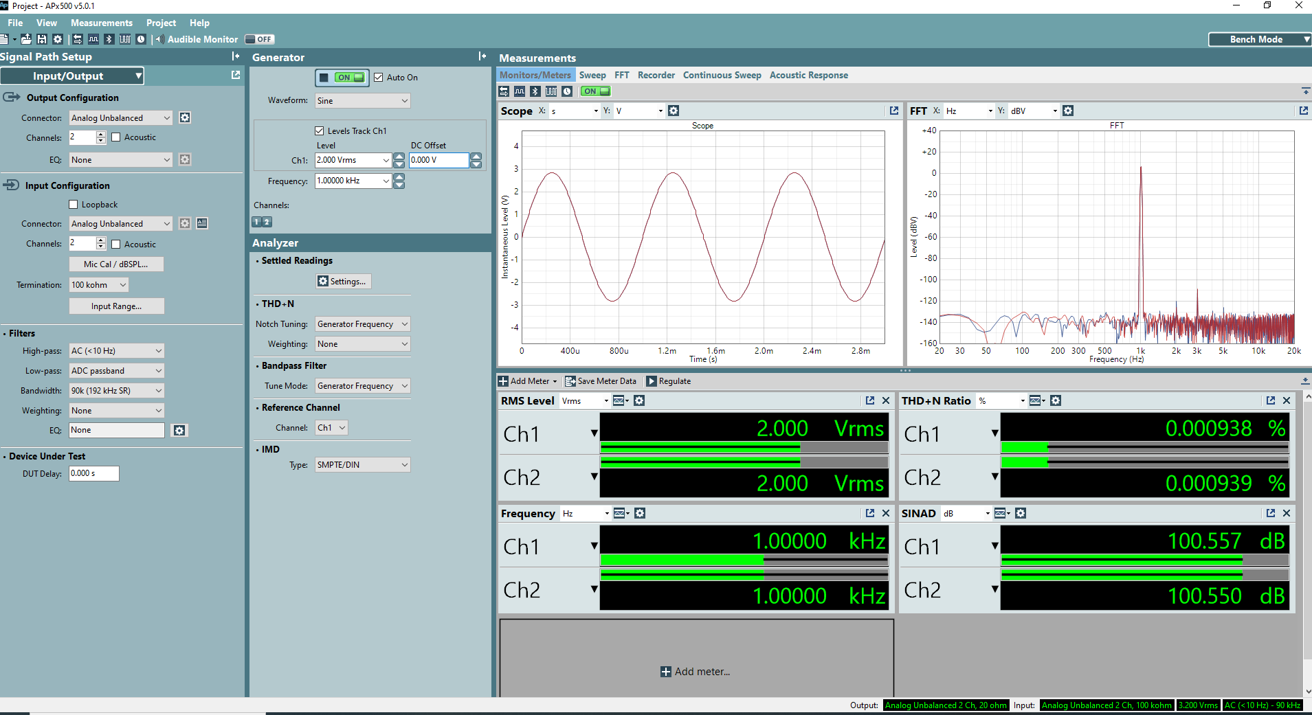Open Reference Channel Ch1 dropdown
The height and width of the screenshot is (715, 1312).
[331, 427]
